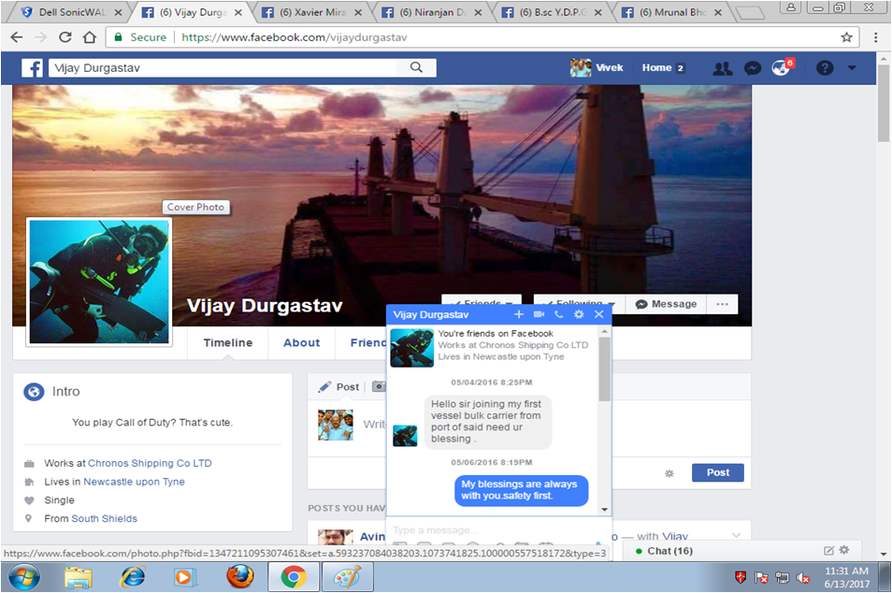
Task: Start a voice call with Vijay Durgastav
Action: pyautogui.click(x=558, y=315)
